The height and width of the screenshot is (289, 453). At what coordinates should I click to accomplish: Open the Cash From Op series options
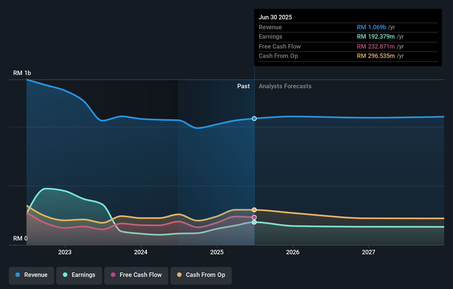[x=201, y=275]
